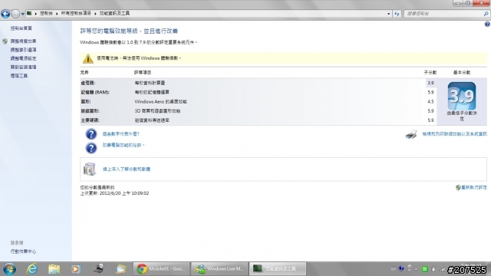Screen dimensions: 491x276
Task: Click the 主要硬碟 row label
Action: pyautogui.click(x=91, y=120)
